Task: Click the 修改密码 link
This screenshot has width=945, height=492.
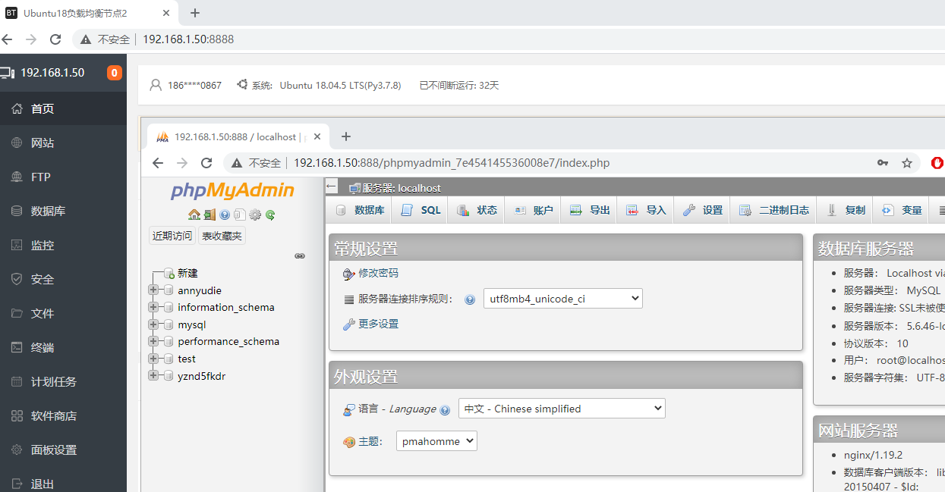Action: tap(378, 273)
